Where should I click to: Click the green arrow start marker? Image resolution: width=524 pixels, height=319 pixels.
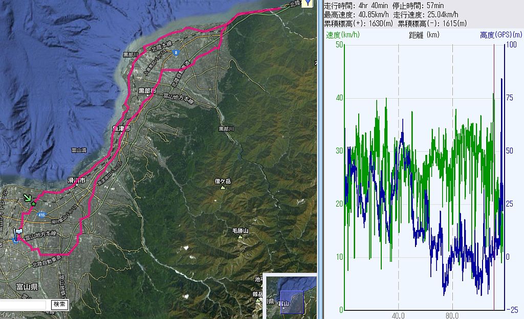[x=27, y=198]
